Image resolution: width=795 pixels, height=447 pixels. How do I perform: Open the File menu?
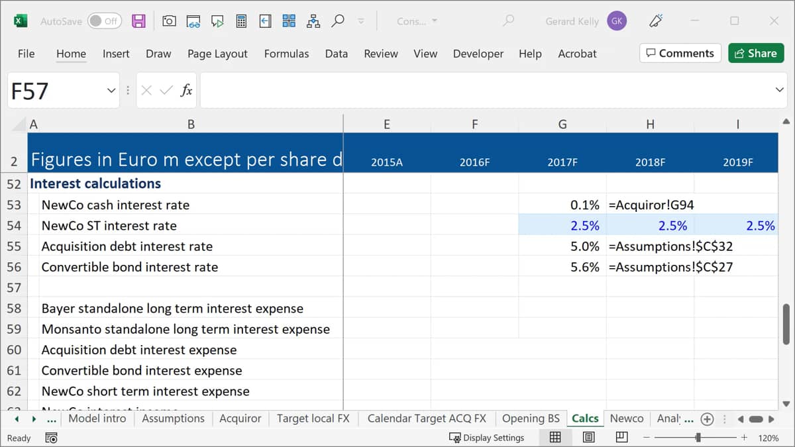(26, 54)
